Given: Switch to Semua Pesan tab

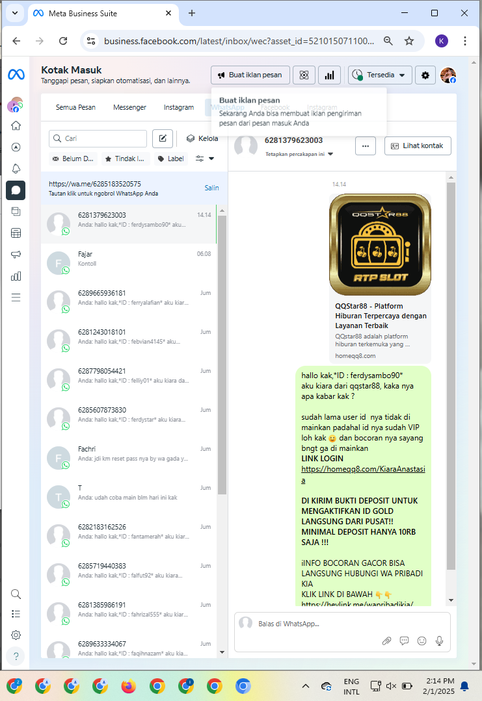Looking at the screenshot, I should coord(75,107).
